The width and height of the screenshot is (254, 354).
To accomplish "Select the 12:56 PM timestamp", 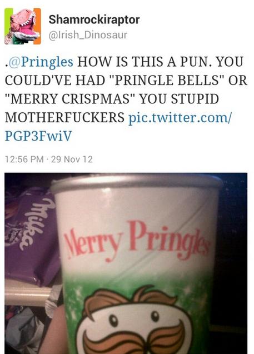I will (x=24, y=159).
